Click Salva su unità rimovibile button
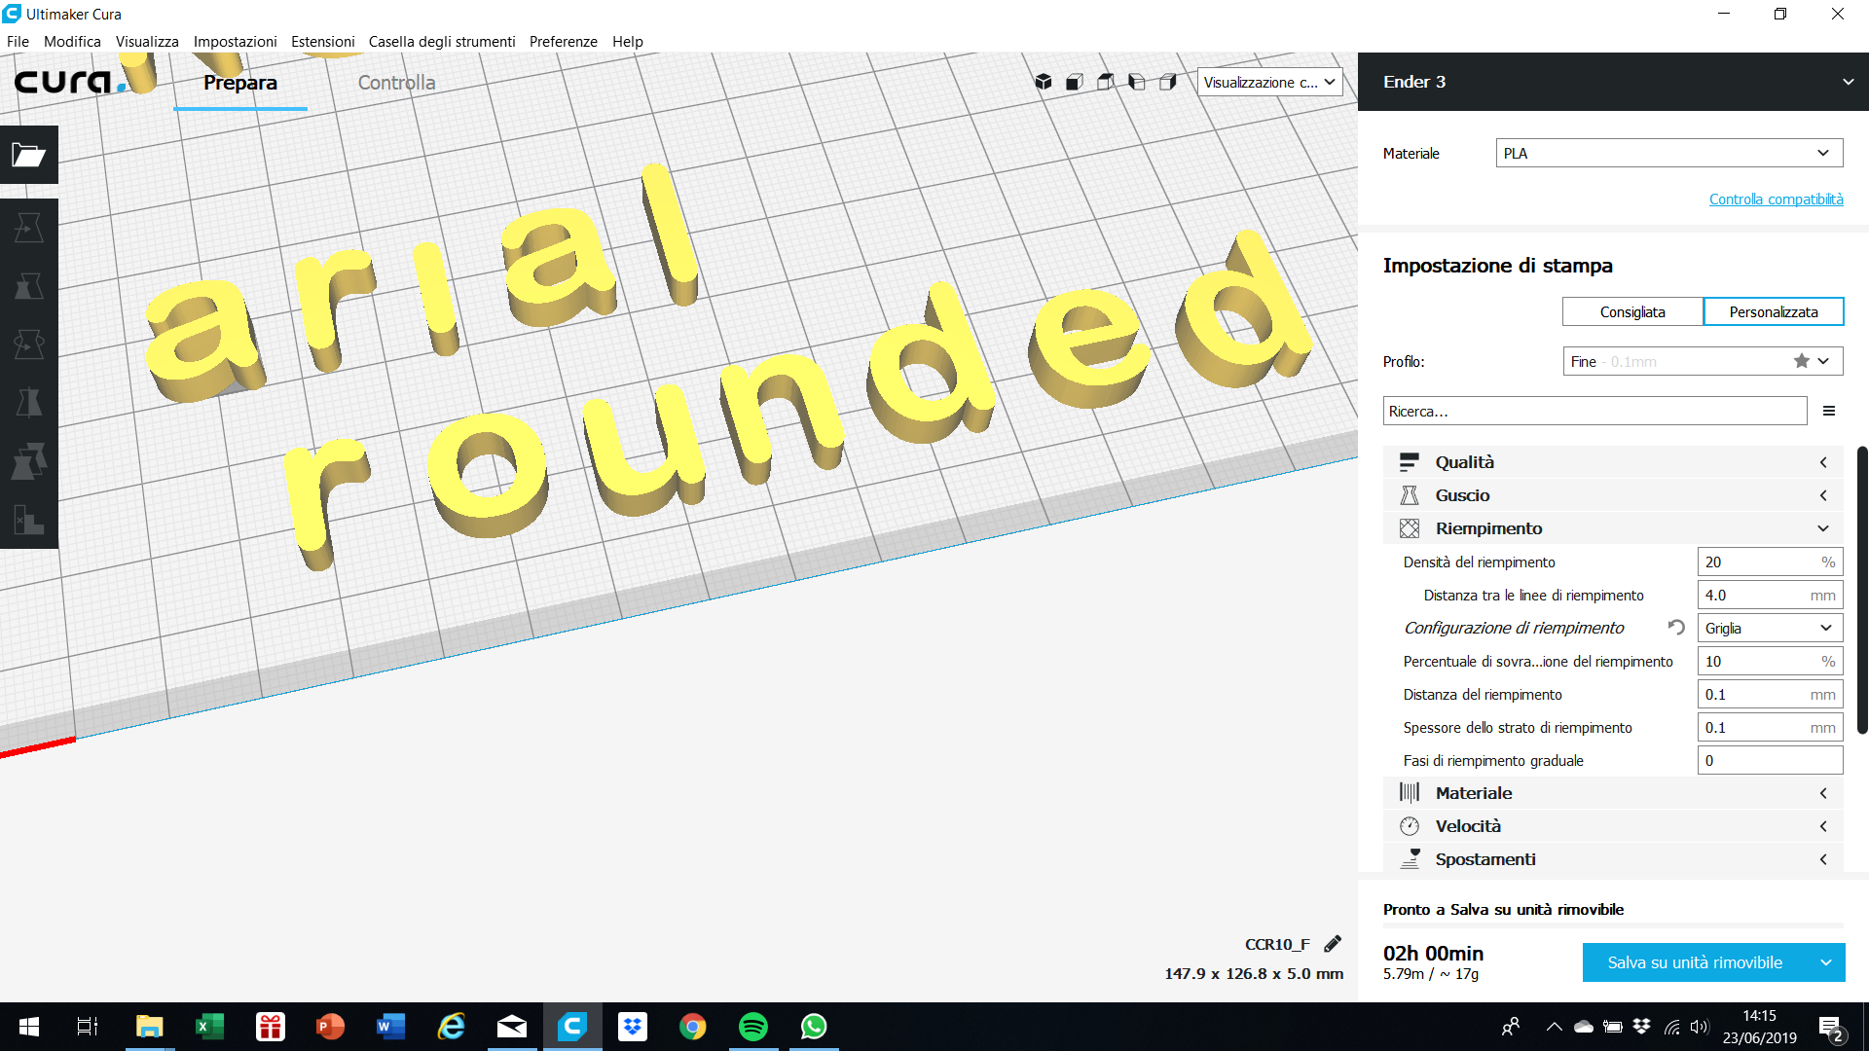Image resolution: width=1869 pixels, height=1051 pixels. point(1695,962)
